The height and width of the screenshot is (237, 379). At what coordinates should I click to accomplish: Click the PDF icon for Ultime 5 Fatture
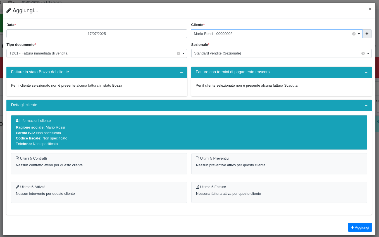click(x=197, y=187)
